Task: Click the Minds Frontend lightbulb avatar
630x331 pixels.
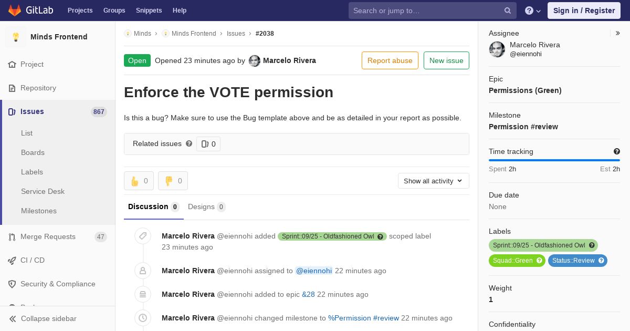Action: pyautogui.click(x=16, y=37)
